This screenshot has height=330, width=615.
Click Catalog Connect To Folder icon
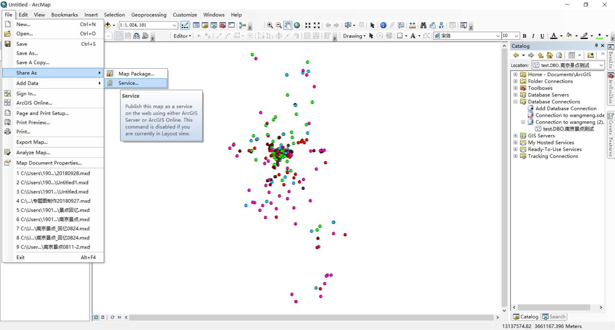click(590, 55)
